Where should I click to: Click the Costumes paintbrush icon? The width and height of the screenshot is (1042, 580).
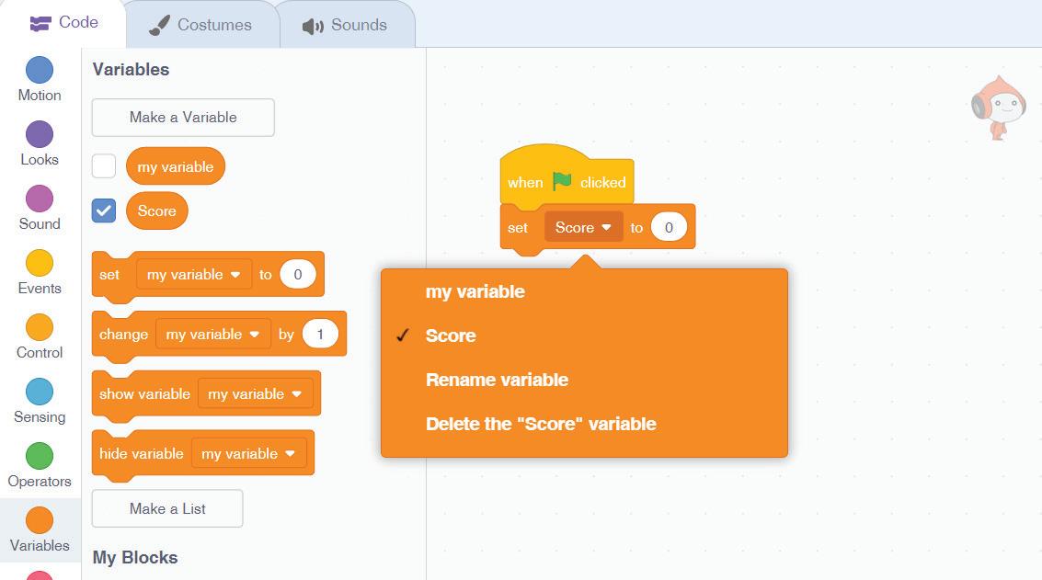point(159,25)
